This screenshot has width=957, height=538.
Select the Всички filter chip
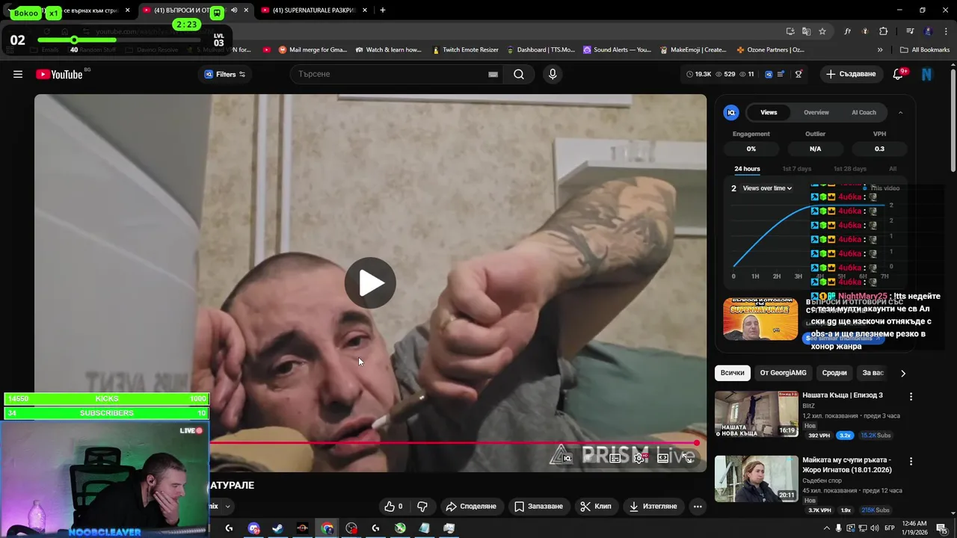pyautogui.click(x=733, y=373)
